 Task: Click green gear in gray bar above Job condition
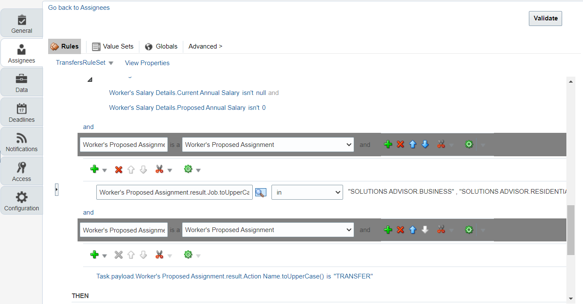click(x=469, y=145)
